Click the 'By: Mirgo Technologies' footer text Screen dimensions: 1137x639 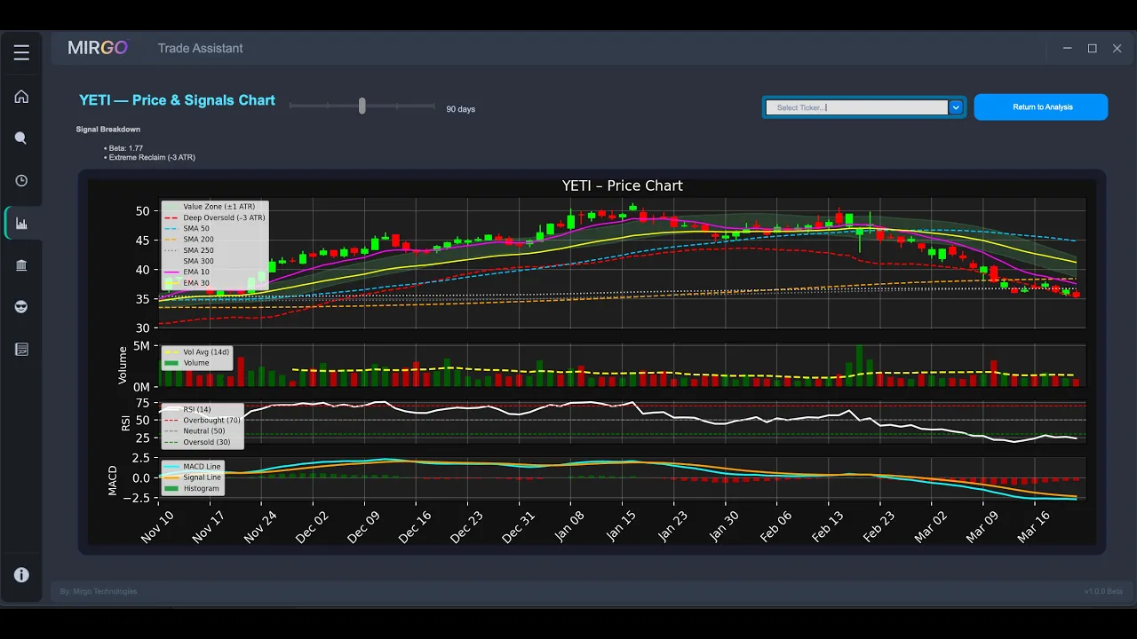click(x=99, y=591)
